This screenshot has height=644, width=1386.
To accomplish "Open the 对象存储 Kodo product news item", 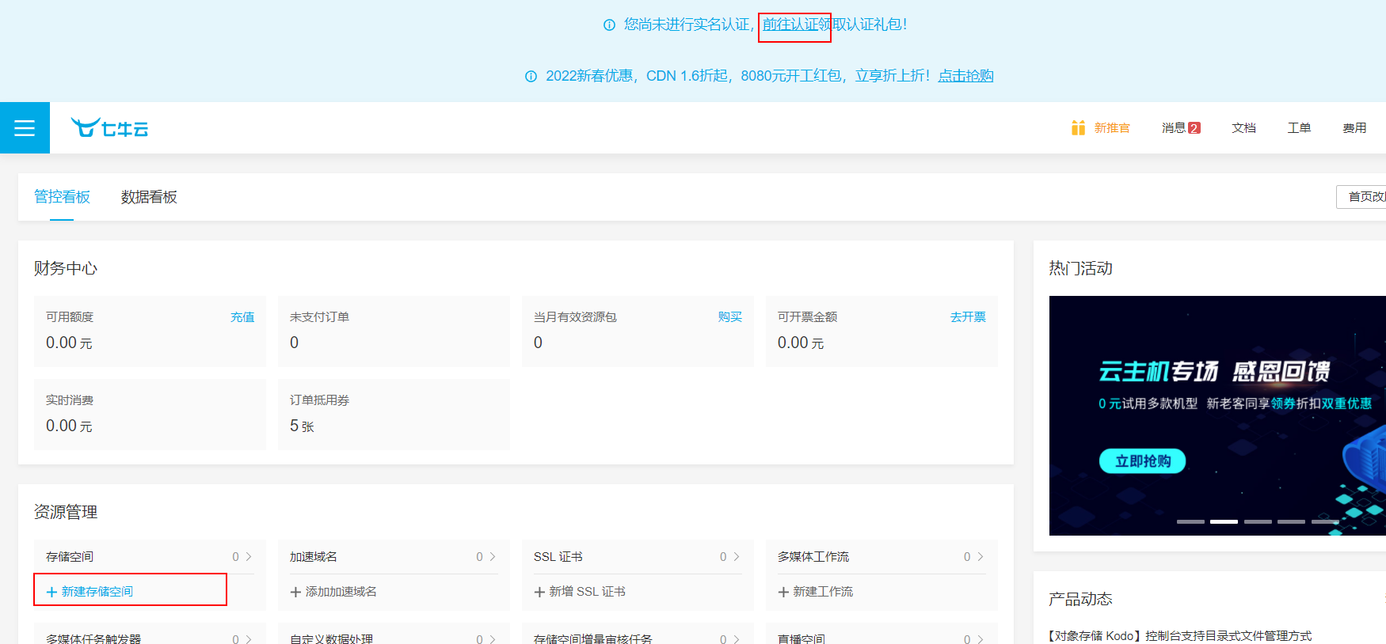I will [1180, 636].
